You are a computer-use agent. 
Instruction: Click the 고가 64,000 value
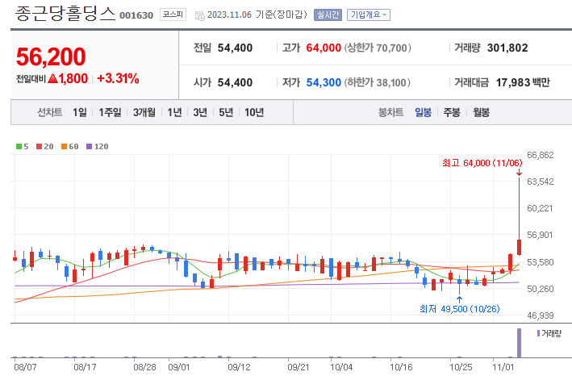pos(324,48)
